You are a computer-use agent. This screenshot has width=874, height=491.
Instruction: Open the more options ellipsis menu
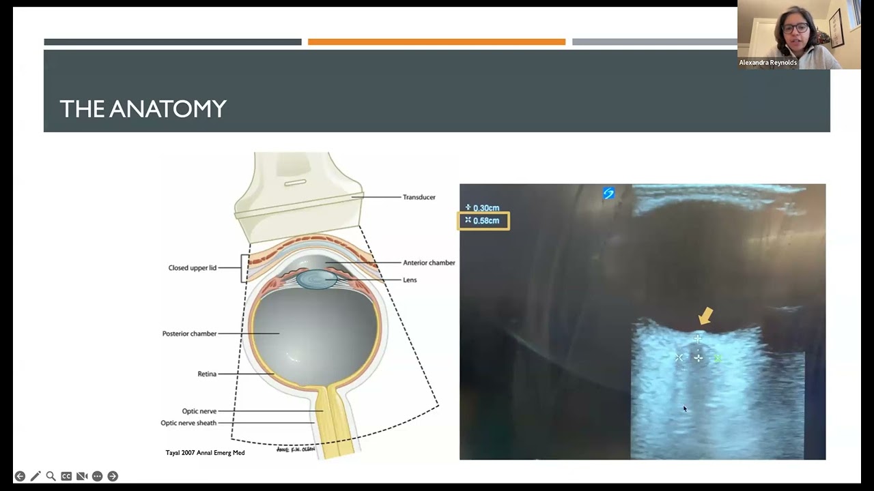pos(97,476)
